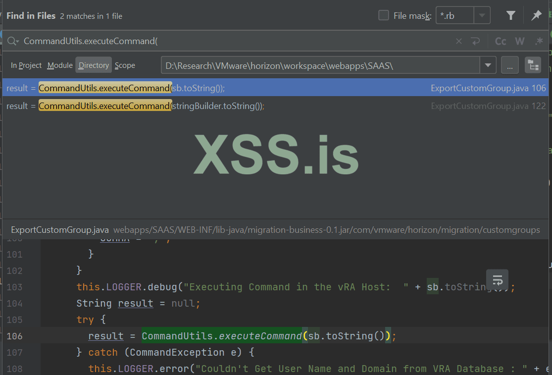Switch to Module scope tab
Image resolution: width=552 pixels, height=375 pixels.
tap(60, 65)
